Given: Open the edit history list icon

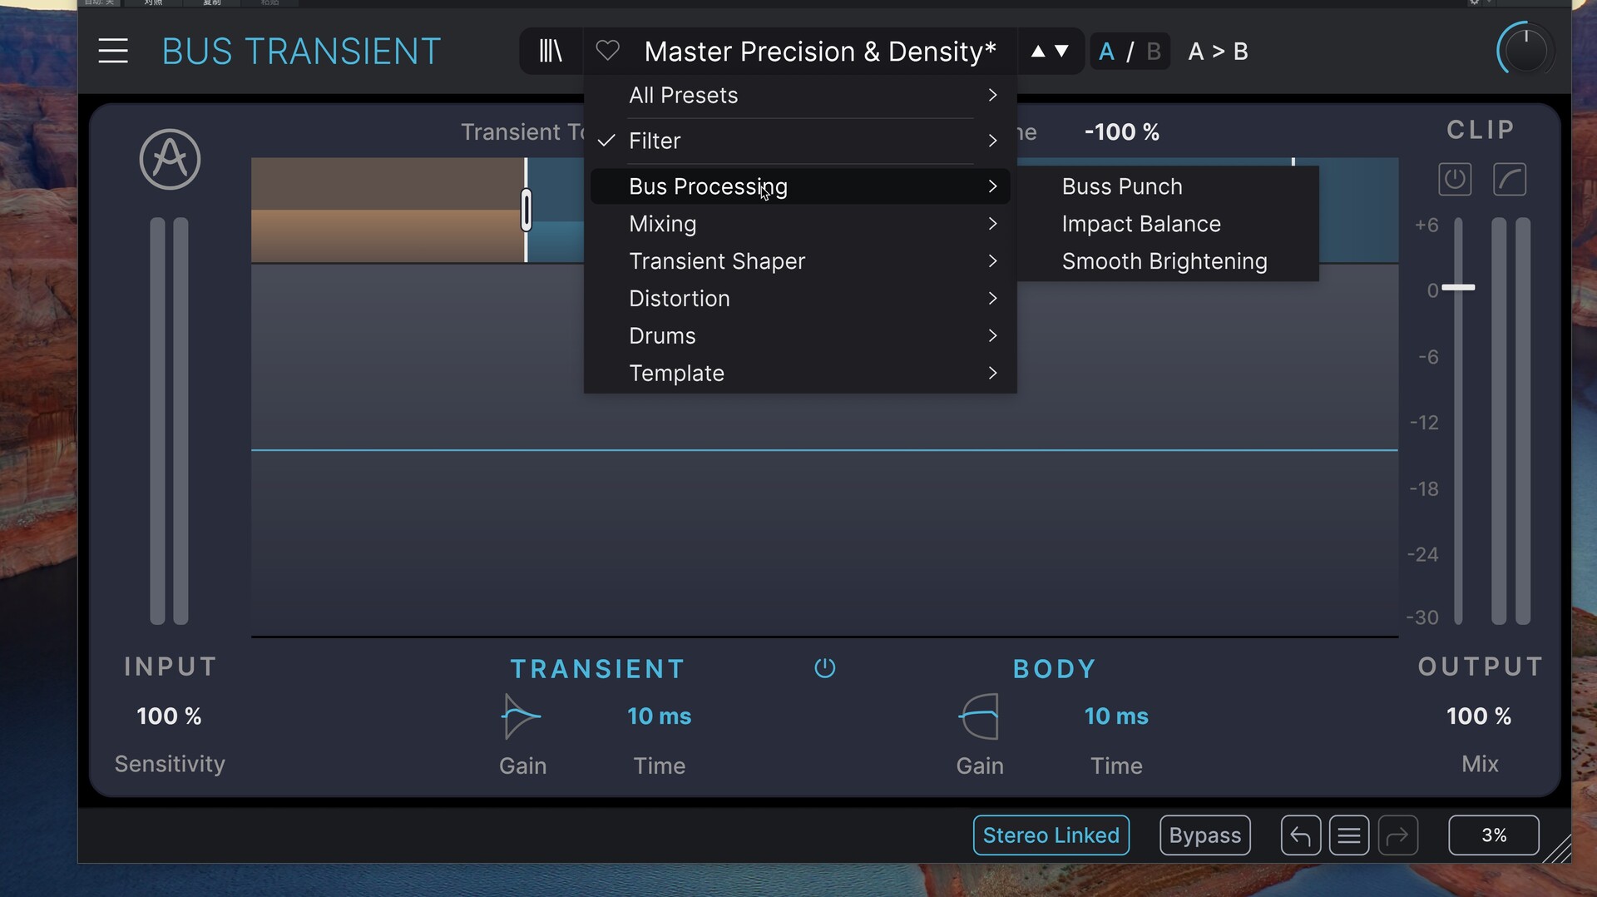Looking at the screenshot, I should 1348,835.
